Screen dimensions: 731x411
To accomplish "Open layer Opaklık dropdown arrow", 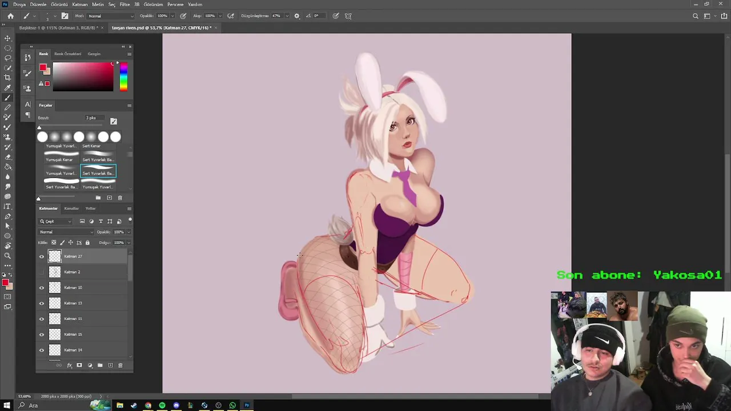I will tap(128, 232).
